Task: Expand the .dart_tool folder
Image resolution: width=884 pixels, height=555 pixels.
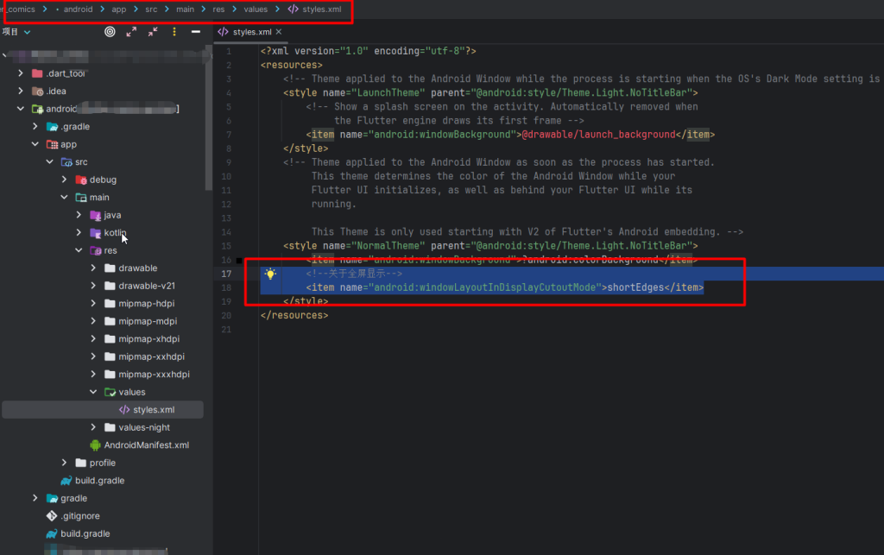Action: click(22, 73)
